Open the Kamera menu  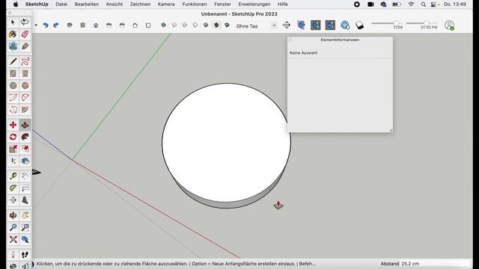click(x=166, y=4)
